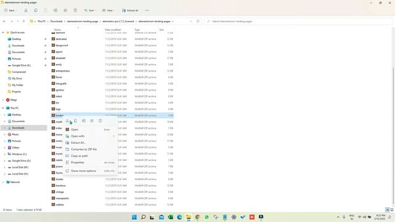Select Videos under This PC

(x=15, y=147)
